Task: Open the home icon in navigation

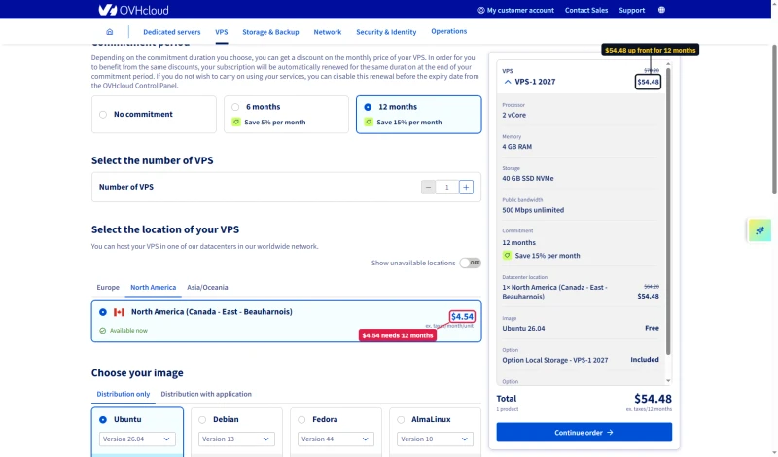Action: pyautogui.click(x=110, y=32)
